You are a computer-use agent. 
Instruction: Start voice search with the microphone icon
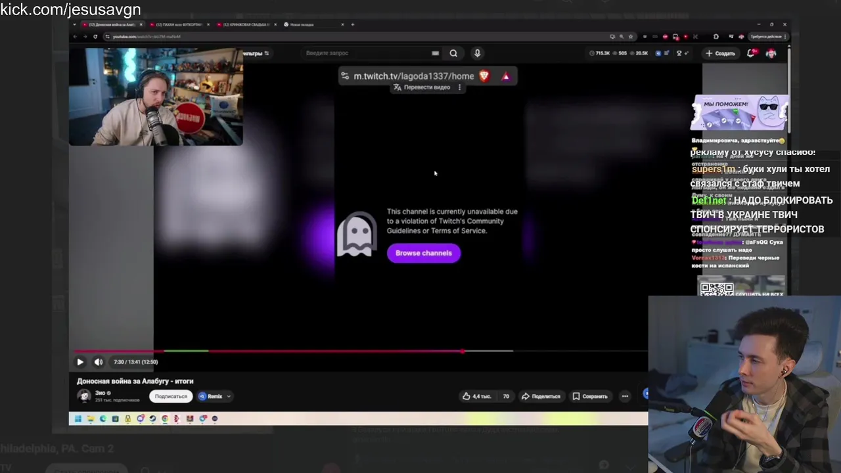477,53
